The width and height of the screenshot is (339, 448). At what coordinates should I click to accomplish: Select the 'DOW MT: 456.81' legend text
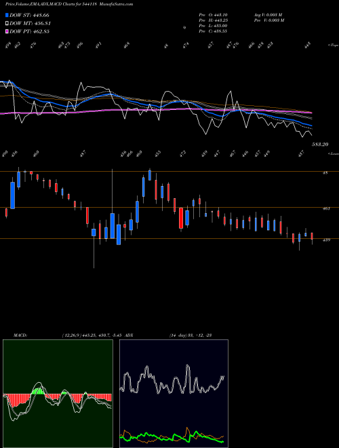tap(31, 24)
